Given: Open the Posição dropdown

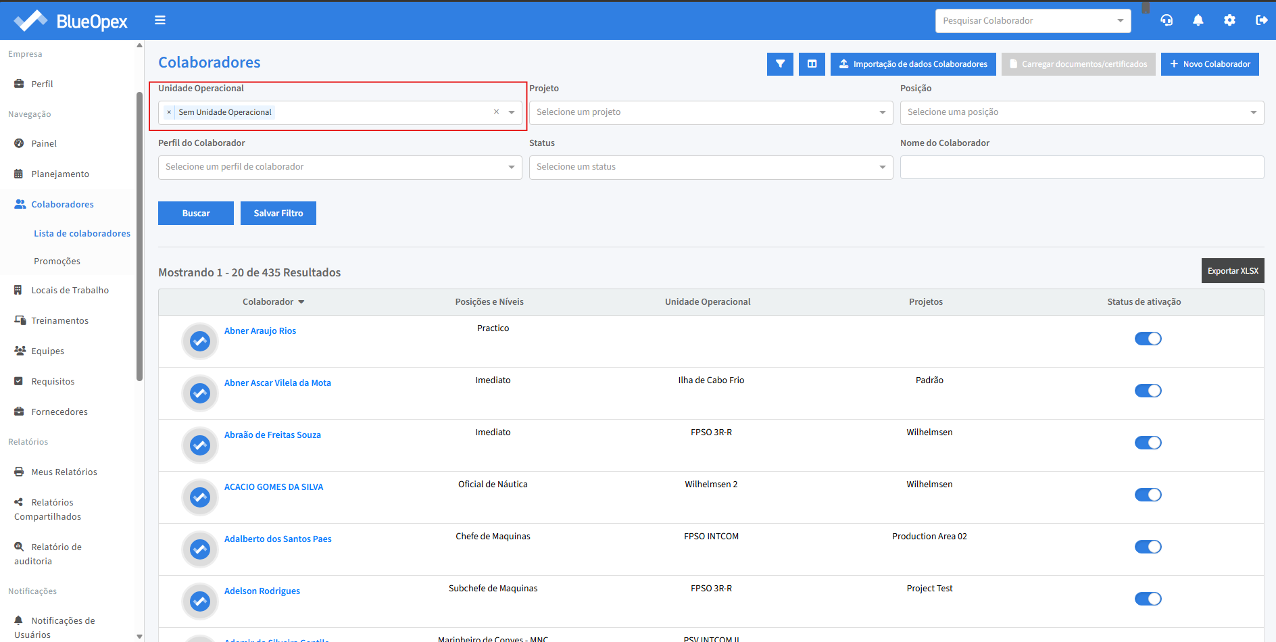Looking at the screenshot, I should tap(1082, 113).
